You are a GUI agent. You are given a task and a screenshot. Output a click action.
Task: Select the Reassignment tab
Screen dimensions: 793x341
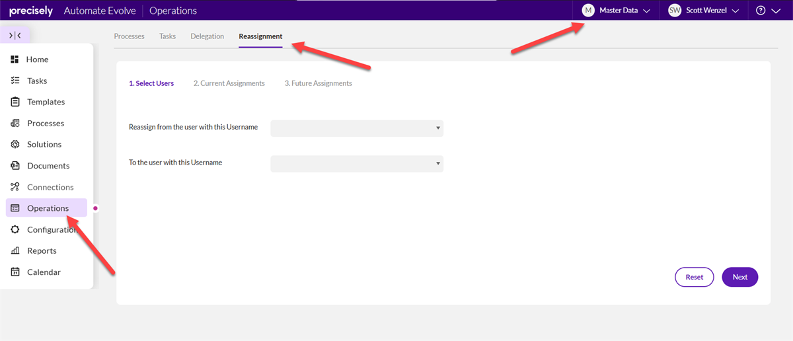pos(260,36)
